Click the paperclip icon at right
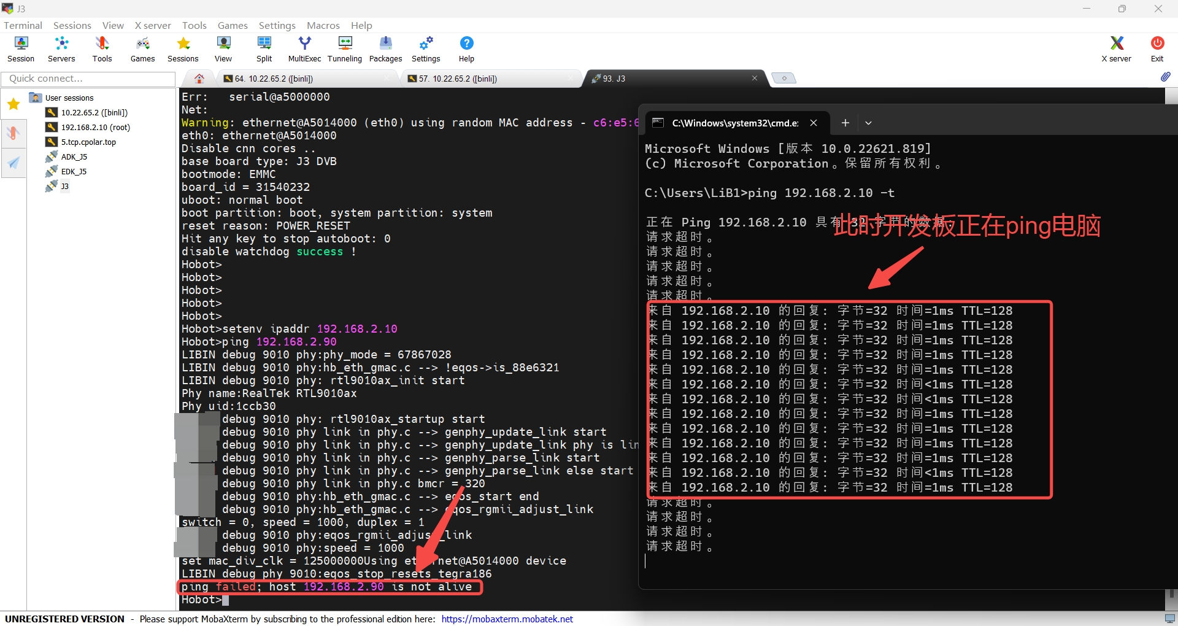The width and height of the screenshot is (1178, 626). click(1165, 77)
